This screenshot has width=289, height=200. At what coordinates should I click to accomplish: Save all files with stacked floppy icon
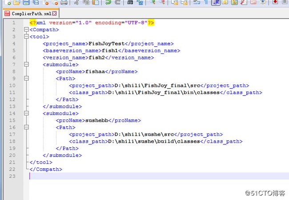(36, 2)
